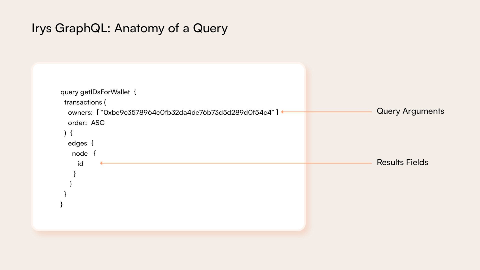Image resolution: width=480 pixels, height=270 pixels.
Task: Click the "order:" argument name
Action: tap(77, 123)
